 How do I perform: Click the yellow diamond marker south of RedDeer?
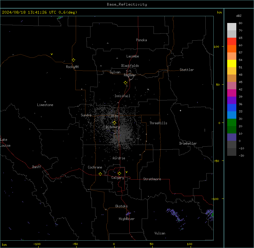126,83
